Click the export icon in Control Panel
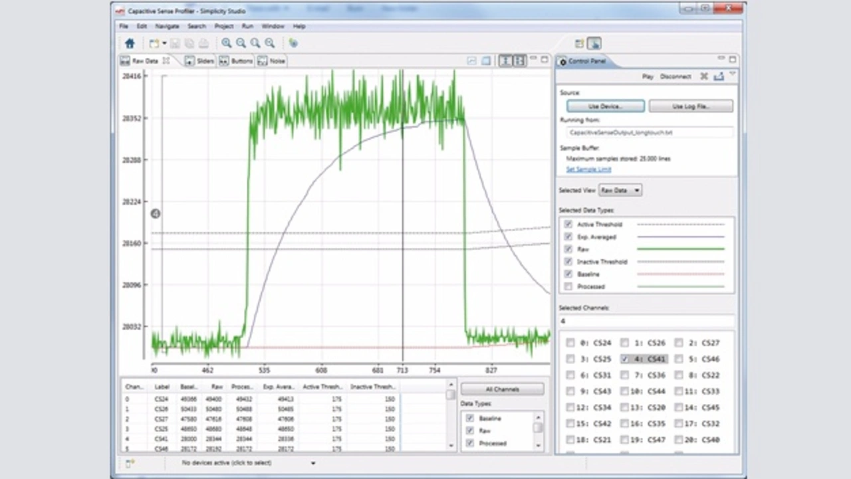851x479 pixels. click(719, 76)
